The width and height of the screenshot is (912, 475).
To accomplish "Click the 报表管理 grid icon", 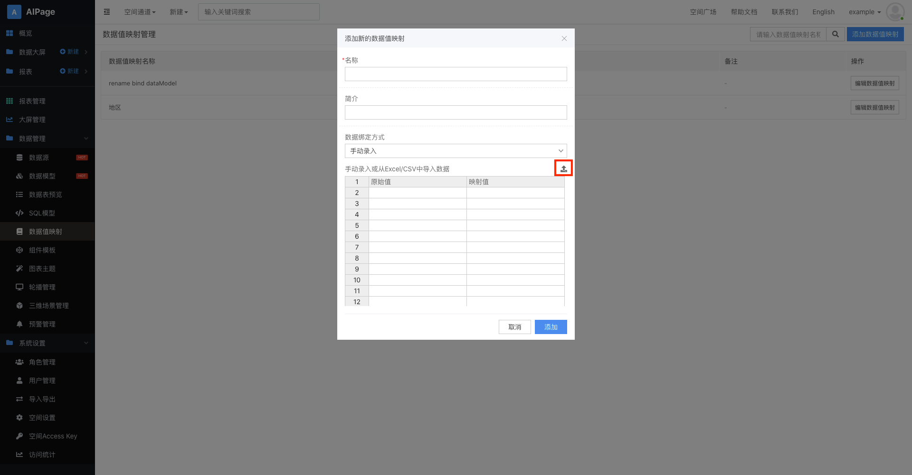I will pyautogui.click(x=9, y=101).
